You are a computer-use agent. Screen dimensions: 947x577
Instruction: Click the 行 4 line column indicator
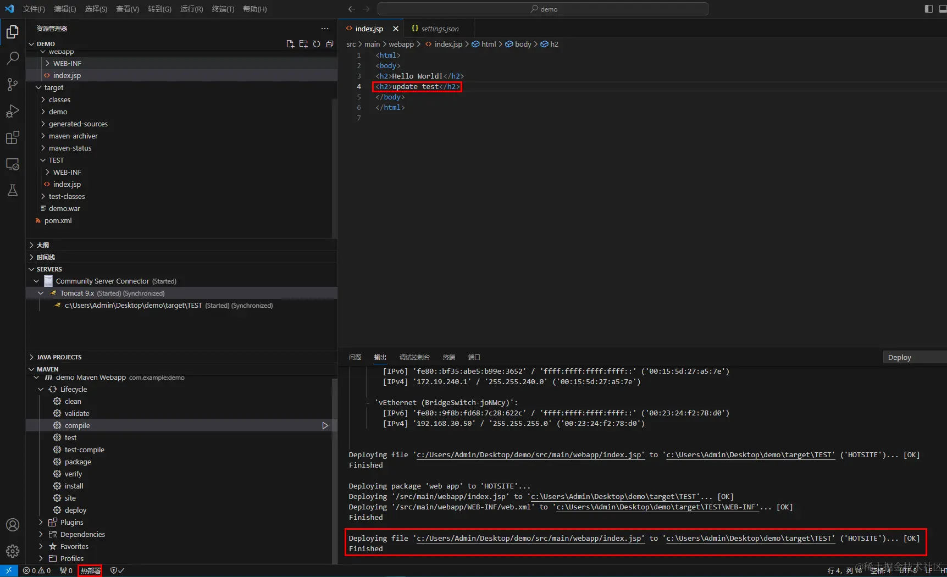click(x=845, y=570)
